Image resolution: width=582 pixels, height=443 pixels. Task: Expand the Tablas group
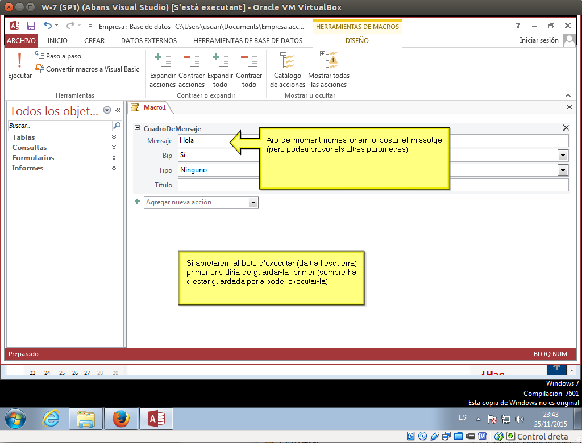coord(114,137)
